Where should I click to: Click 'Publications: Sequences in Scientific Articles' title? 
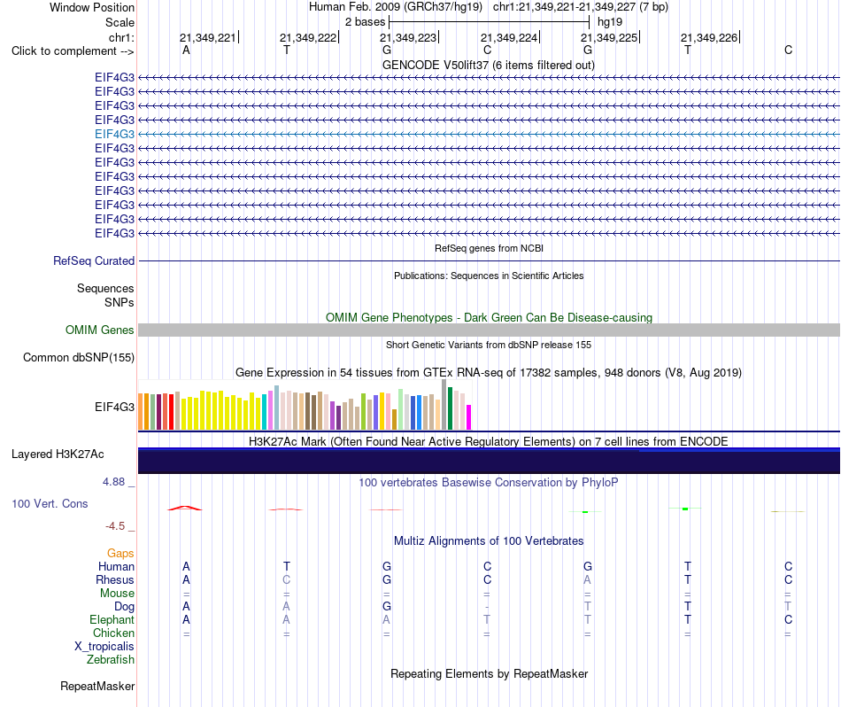489,276
